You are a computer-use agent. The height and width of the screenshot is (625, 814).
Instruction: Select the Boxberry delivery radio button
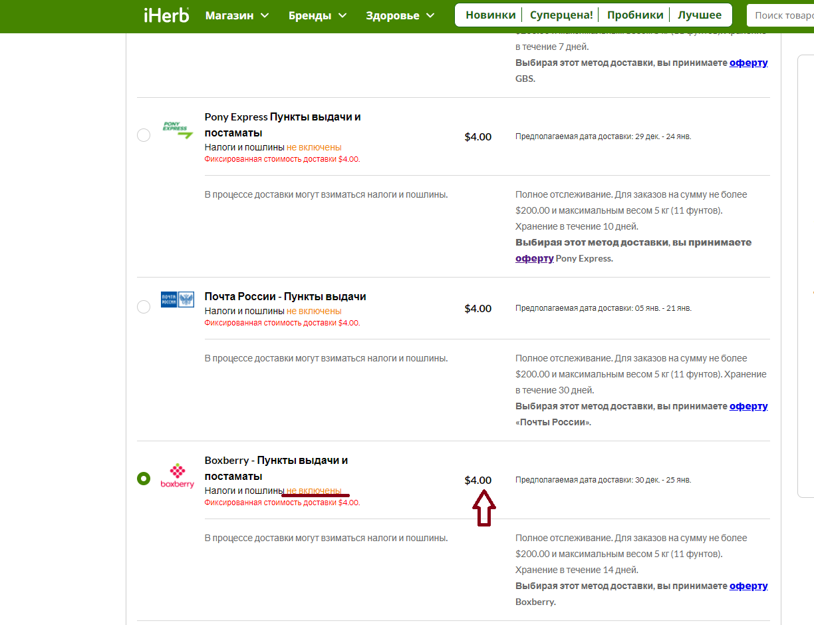click(x=144, y=479)
